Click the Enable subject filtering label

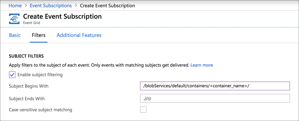point(40,75)
